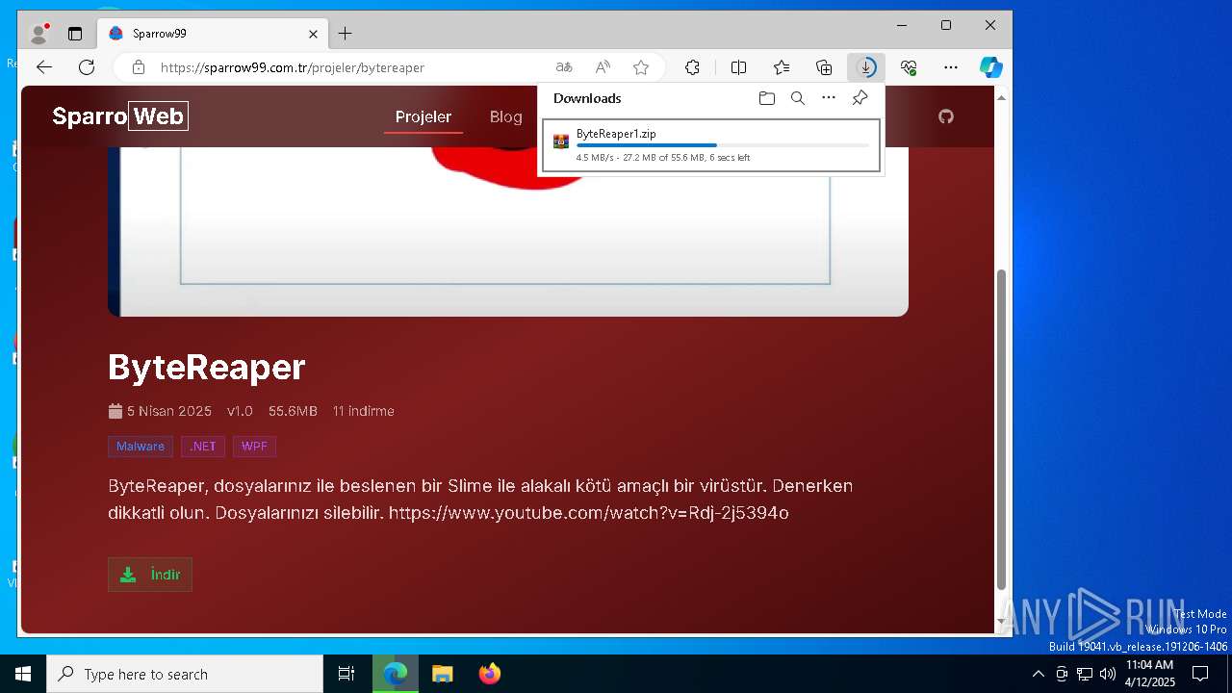The image size is (1232, 693).
Task: Open more options in Downloads panel
Action: [829, 98]
